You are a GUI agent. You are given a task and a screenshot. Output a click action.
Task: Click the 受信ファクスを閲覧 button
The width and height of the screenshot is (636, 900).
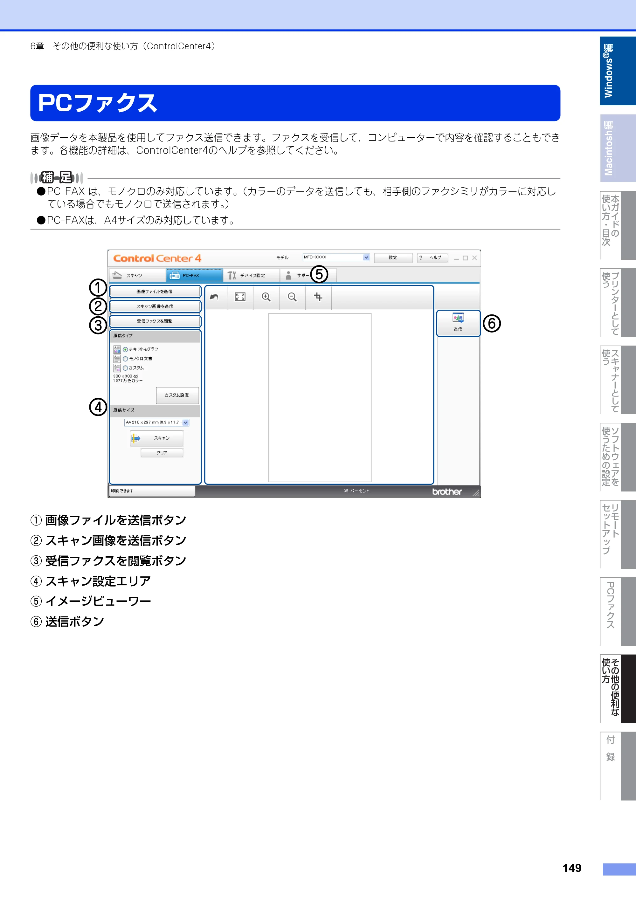click(x=155, y=321)
